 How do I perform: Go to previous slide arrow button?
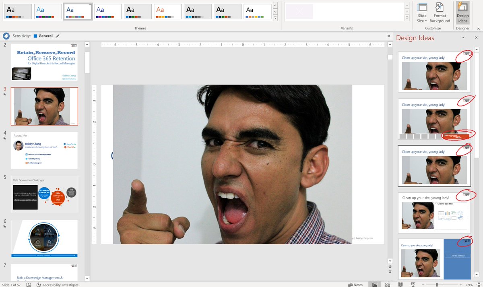(x=390, y=267)
